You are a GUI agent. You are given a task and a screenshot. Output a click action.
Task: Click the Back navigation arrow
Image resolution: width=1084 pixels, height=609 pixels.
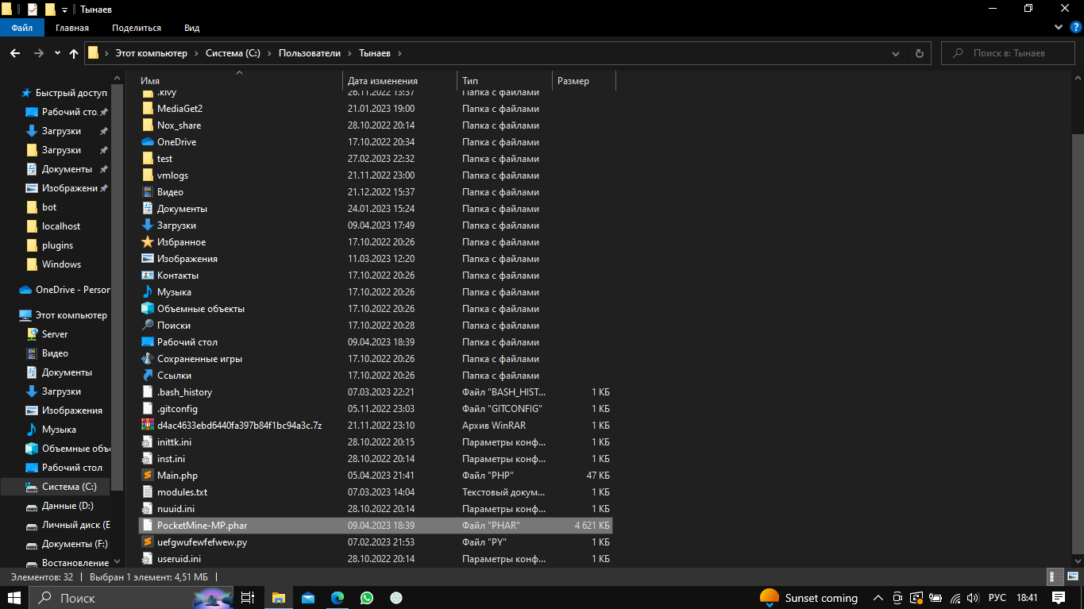pos(14,53)
